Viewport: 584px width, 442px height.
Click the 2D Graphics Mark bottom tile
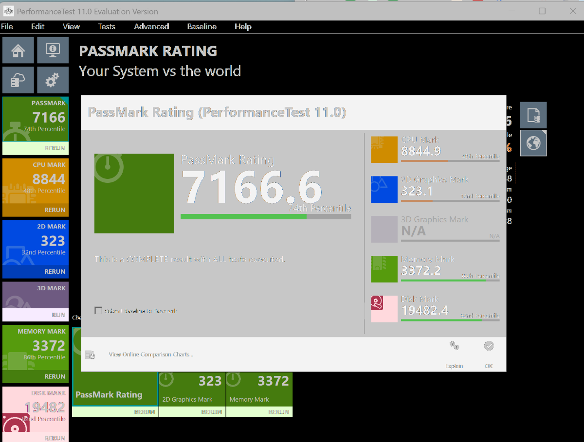[192, 389]
